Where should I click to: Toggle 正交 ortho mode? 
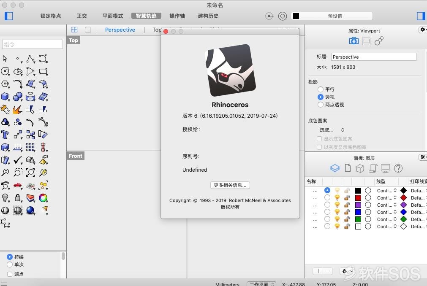[82, 16]
